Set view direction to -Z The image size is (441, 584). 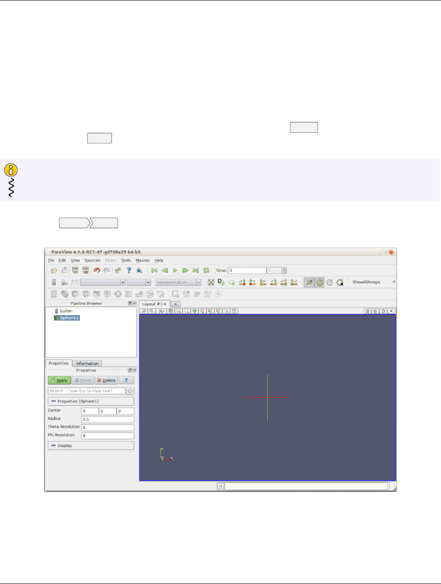tap(294, 282)
